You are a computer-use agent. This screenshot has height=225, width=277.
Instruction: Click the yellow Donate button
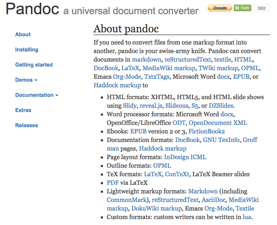pos(220,8)
